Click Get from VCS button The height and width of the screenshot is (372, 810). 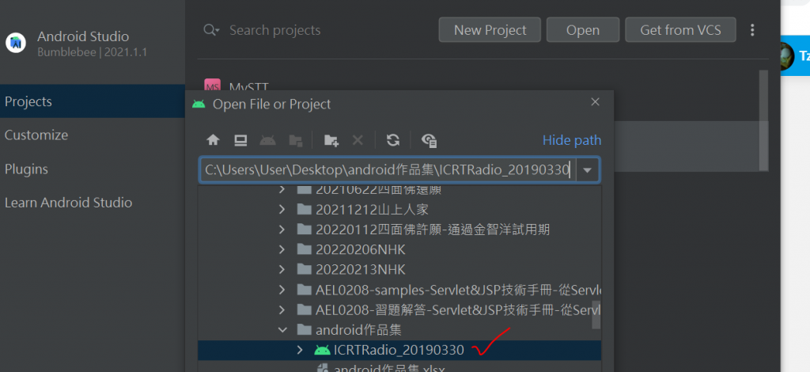point(680,30)
